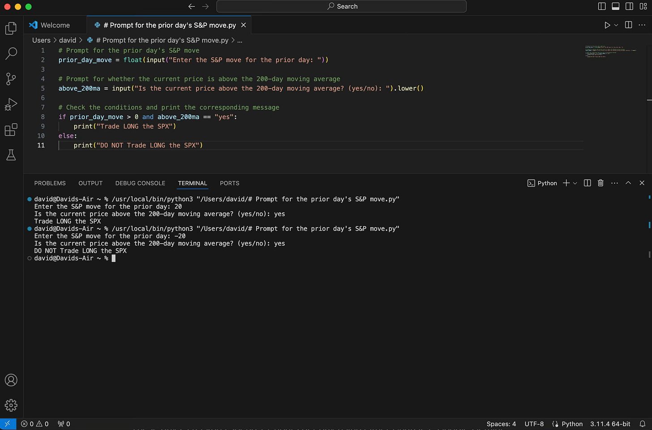The width and height of the screenshot is (652, 430).
Task: Open the run options dropdown next to play
Action: point(616,25)
